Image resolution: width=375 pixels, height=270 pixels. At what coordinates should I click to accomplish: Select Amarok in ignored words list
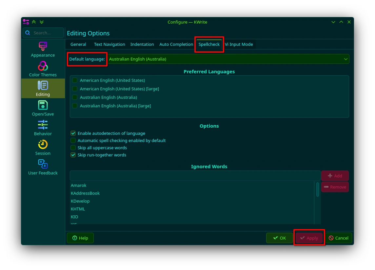point(192,185)
